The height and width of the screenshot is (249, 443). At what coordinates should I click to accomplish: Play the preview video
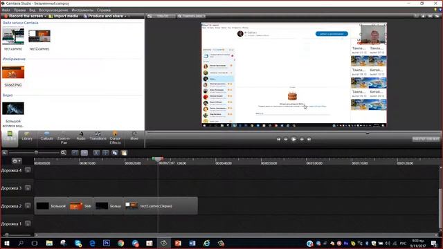293,139
